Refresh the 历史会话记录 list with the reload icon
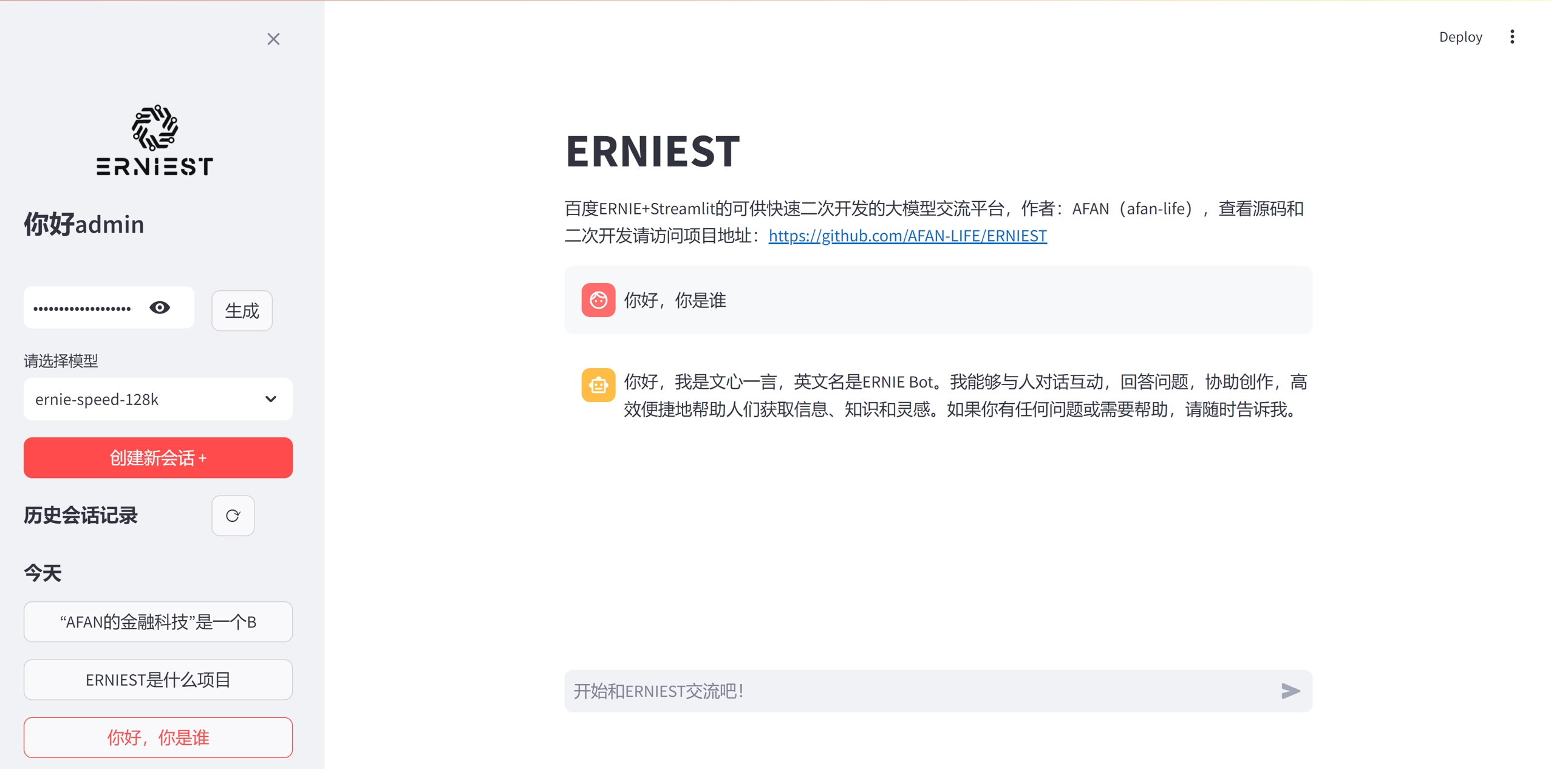This screenshot has width=1551, height=769. [x=233, y=516]
